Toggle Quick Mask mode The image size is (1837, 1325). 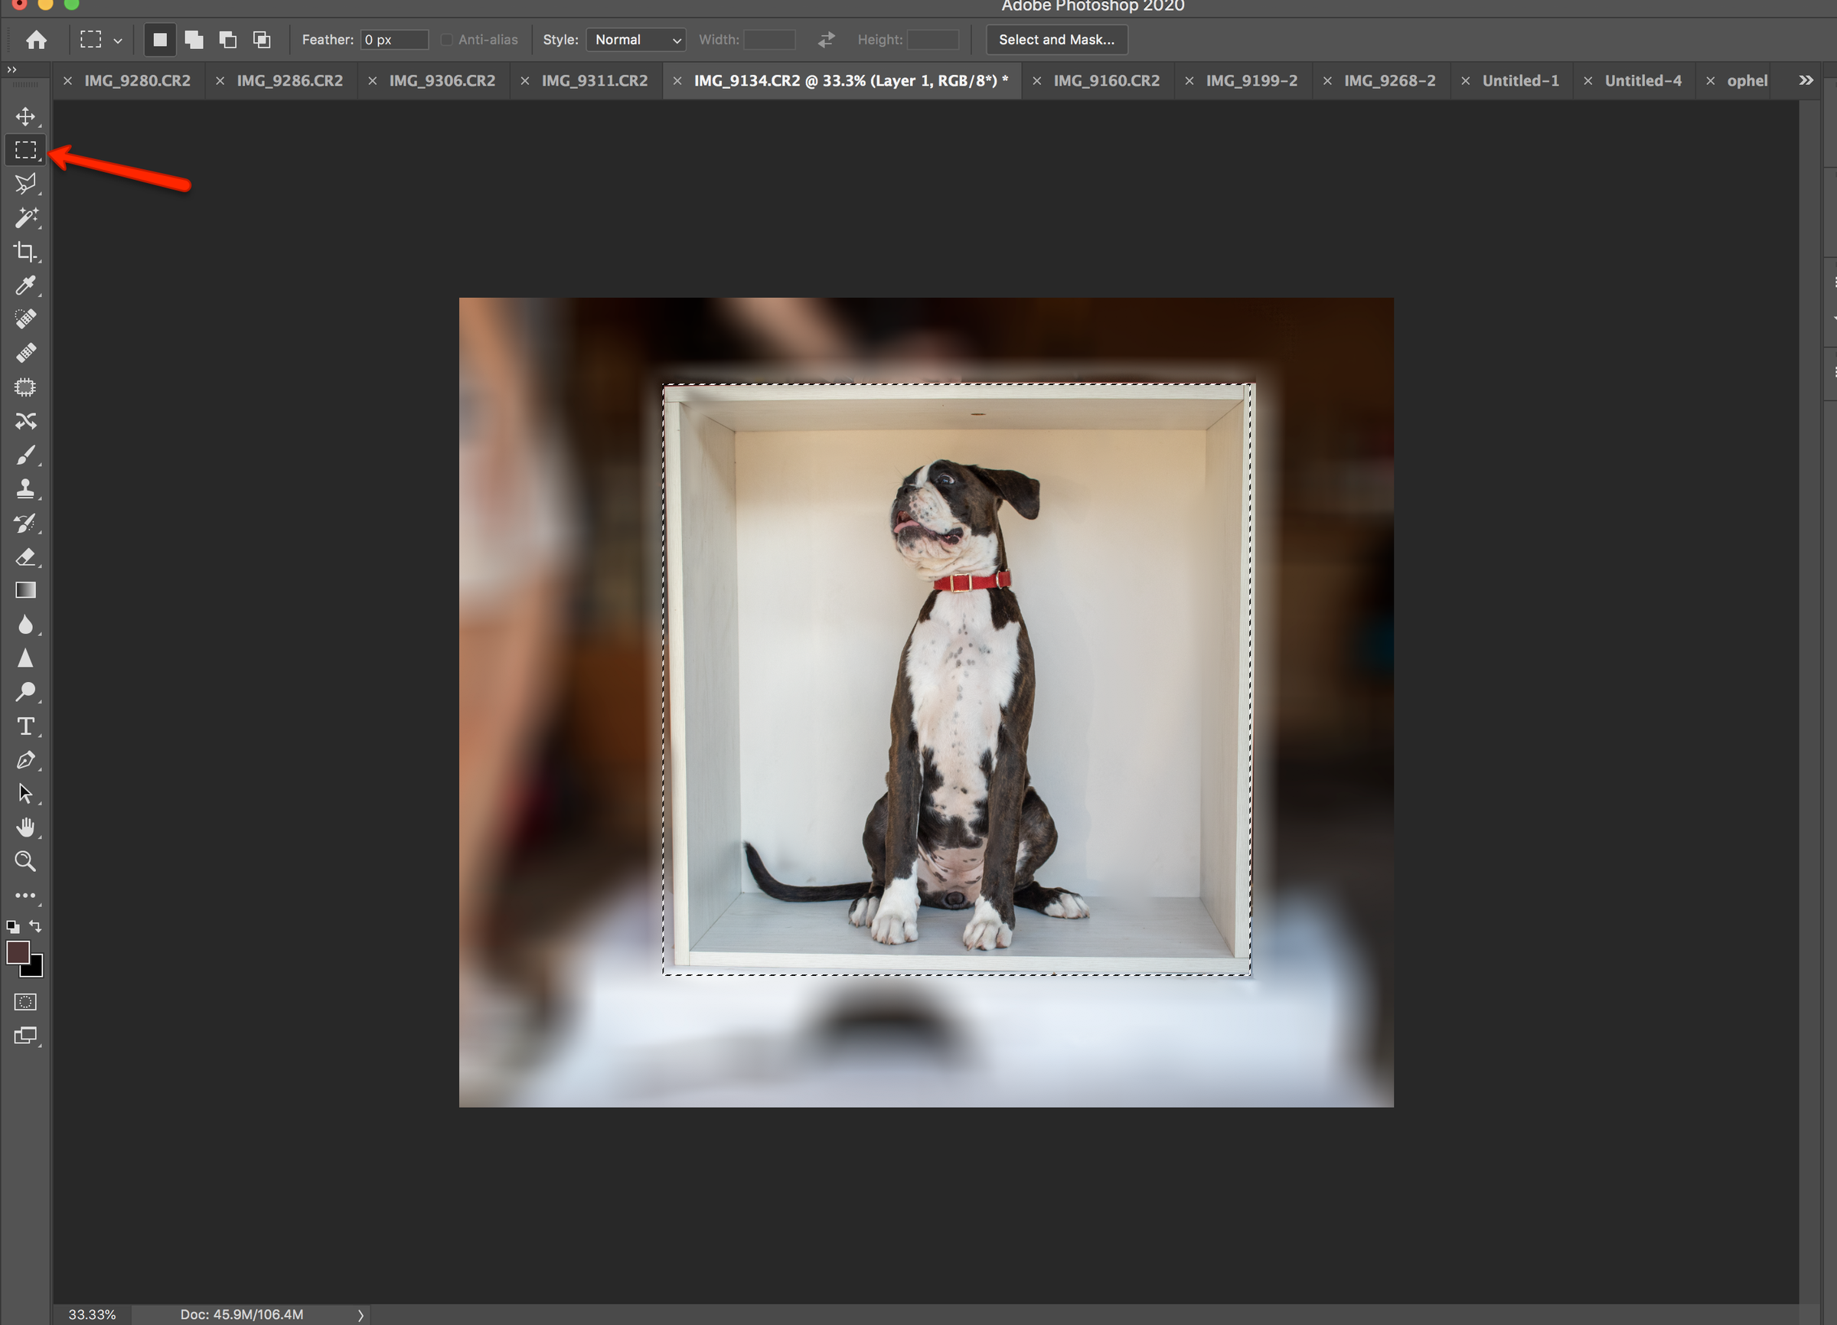(25, 1002)
